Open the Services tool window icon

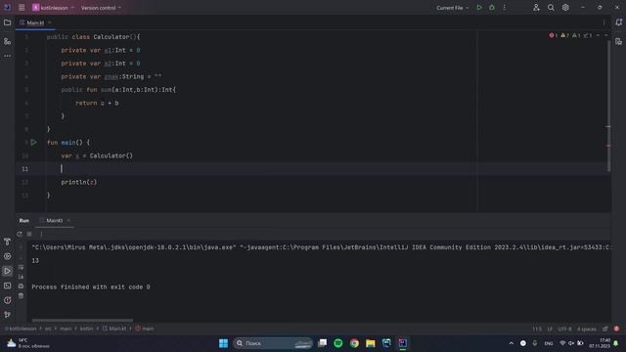pos(7,256)
